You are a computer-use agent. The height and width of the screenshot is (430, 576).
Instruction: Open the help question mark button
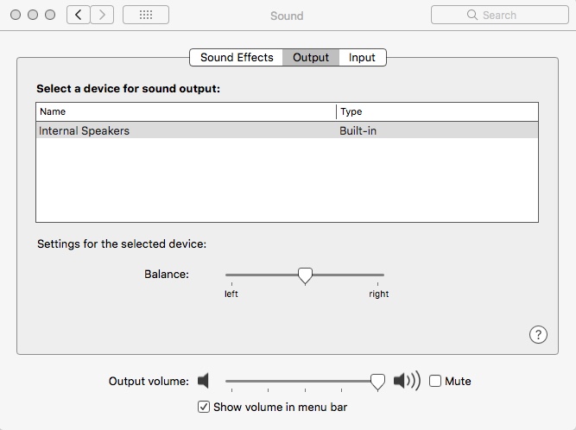pyautogui.click(x=537, y=335)
